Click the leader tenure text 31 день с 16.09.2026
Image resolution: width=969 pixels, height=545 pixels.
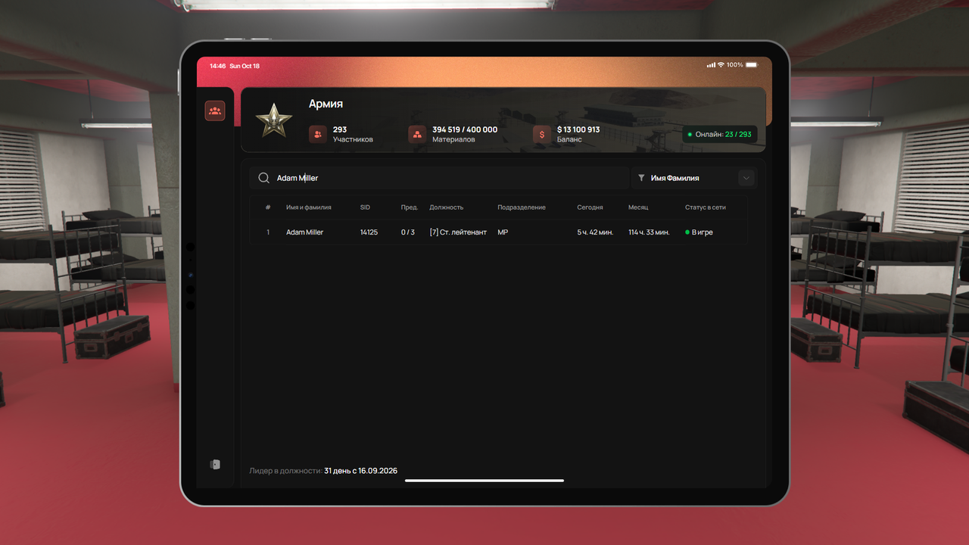[360, 471]
